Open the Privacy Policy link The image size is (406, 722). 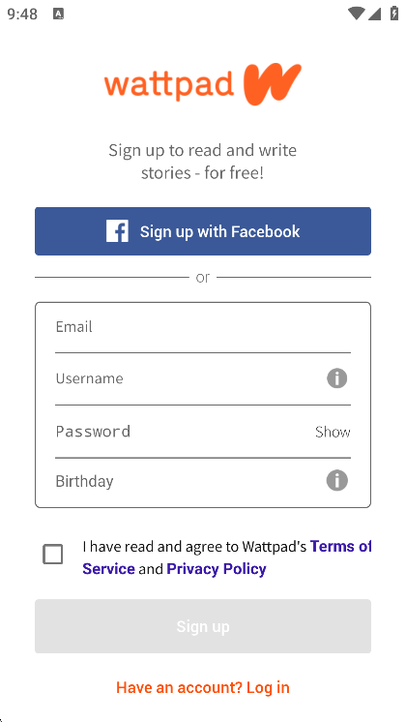217,569
